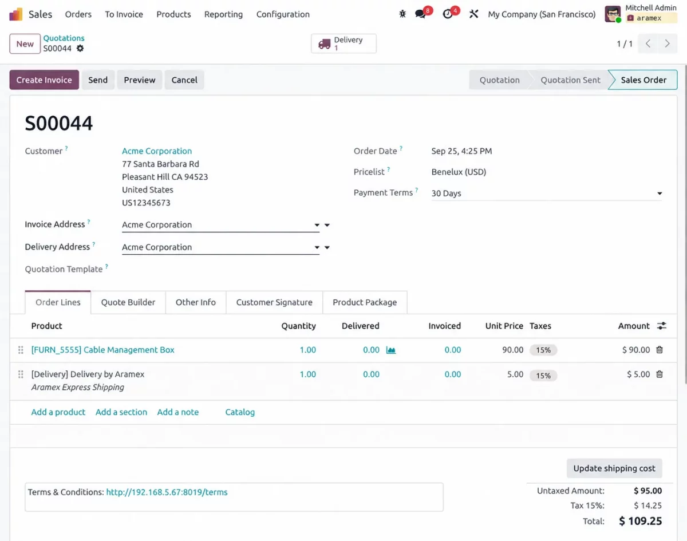The height and width of the screenshot is (541, 687).
Task: Go to next record arrow
Action: (x=668, y=44)
